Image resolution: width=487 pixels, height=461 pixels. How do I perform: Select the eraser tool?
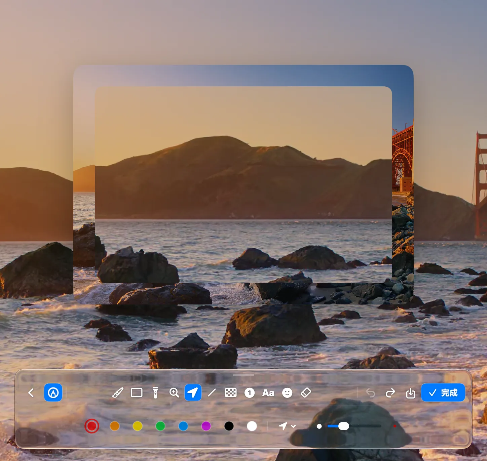click(306, 393)
